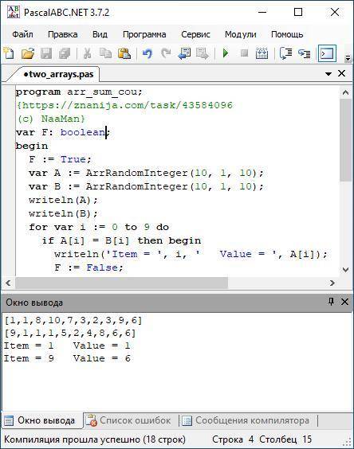The image size is (354, 449).
Task: Switch to the Список ошибок tab
Action: coord(128,420)
